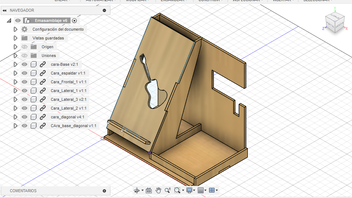
Task: Click the link icon of cara_diagonal v4:1
Action: click(43, 117)
